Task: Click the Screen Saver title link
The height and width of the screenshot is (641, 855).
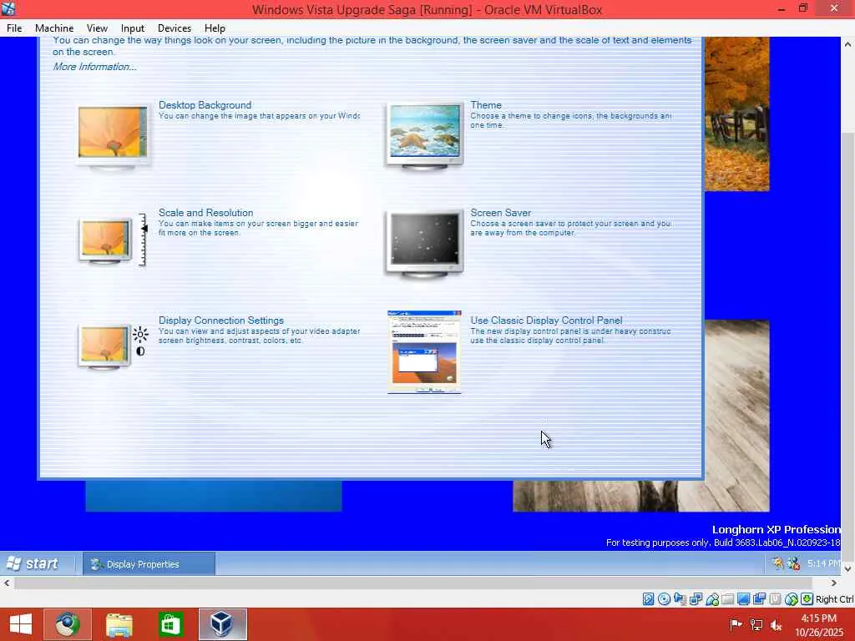Action: (x=501, y=213)
